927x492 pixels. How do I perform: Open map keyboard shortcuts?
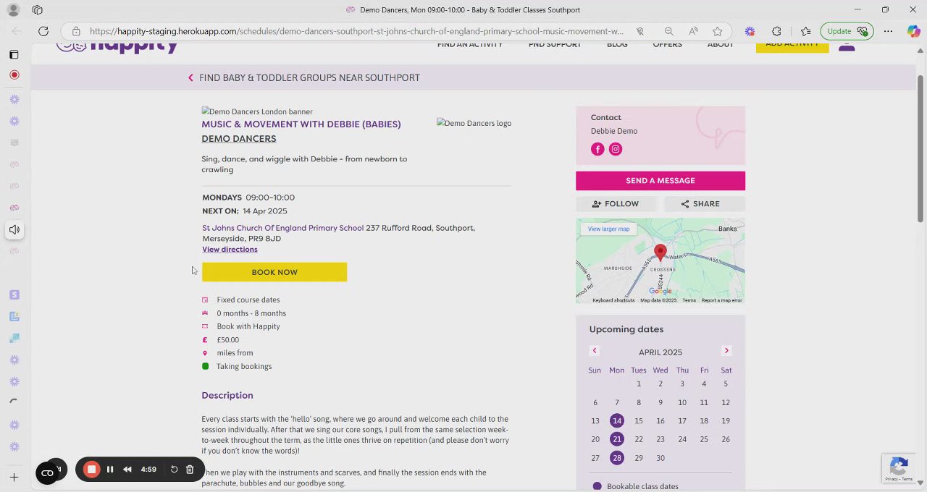[x=613, y=300]
